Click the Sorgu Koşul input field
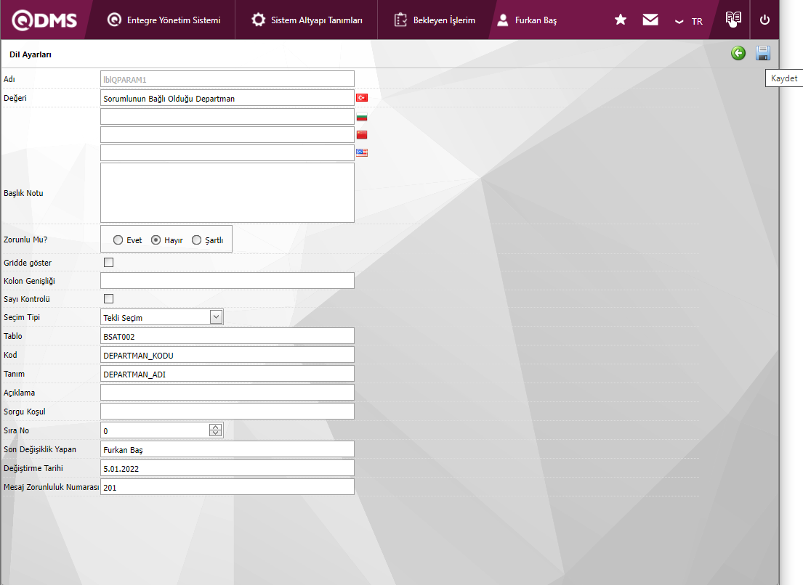Viewport: 803px width, 585px height. [x=227, y=412]
